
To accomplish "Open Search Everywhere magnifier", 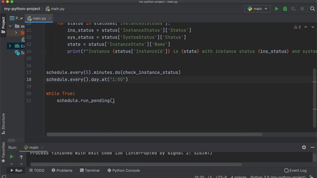I will coord(313,9).
